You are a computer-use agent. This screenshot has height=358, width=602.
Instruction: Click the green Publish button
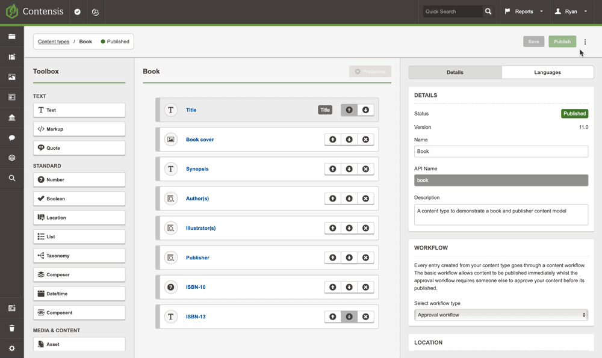(562, 41)
